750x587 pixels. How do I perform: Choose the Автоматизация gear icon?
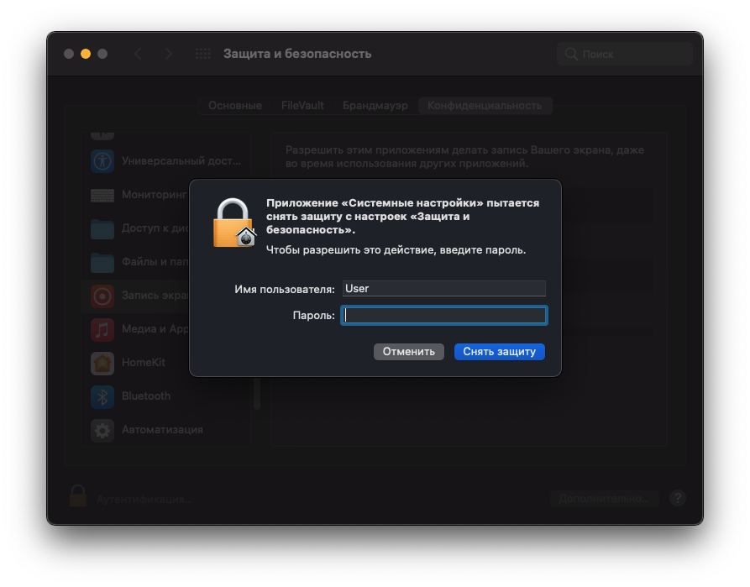102,430
